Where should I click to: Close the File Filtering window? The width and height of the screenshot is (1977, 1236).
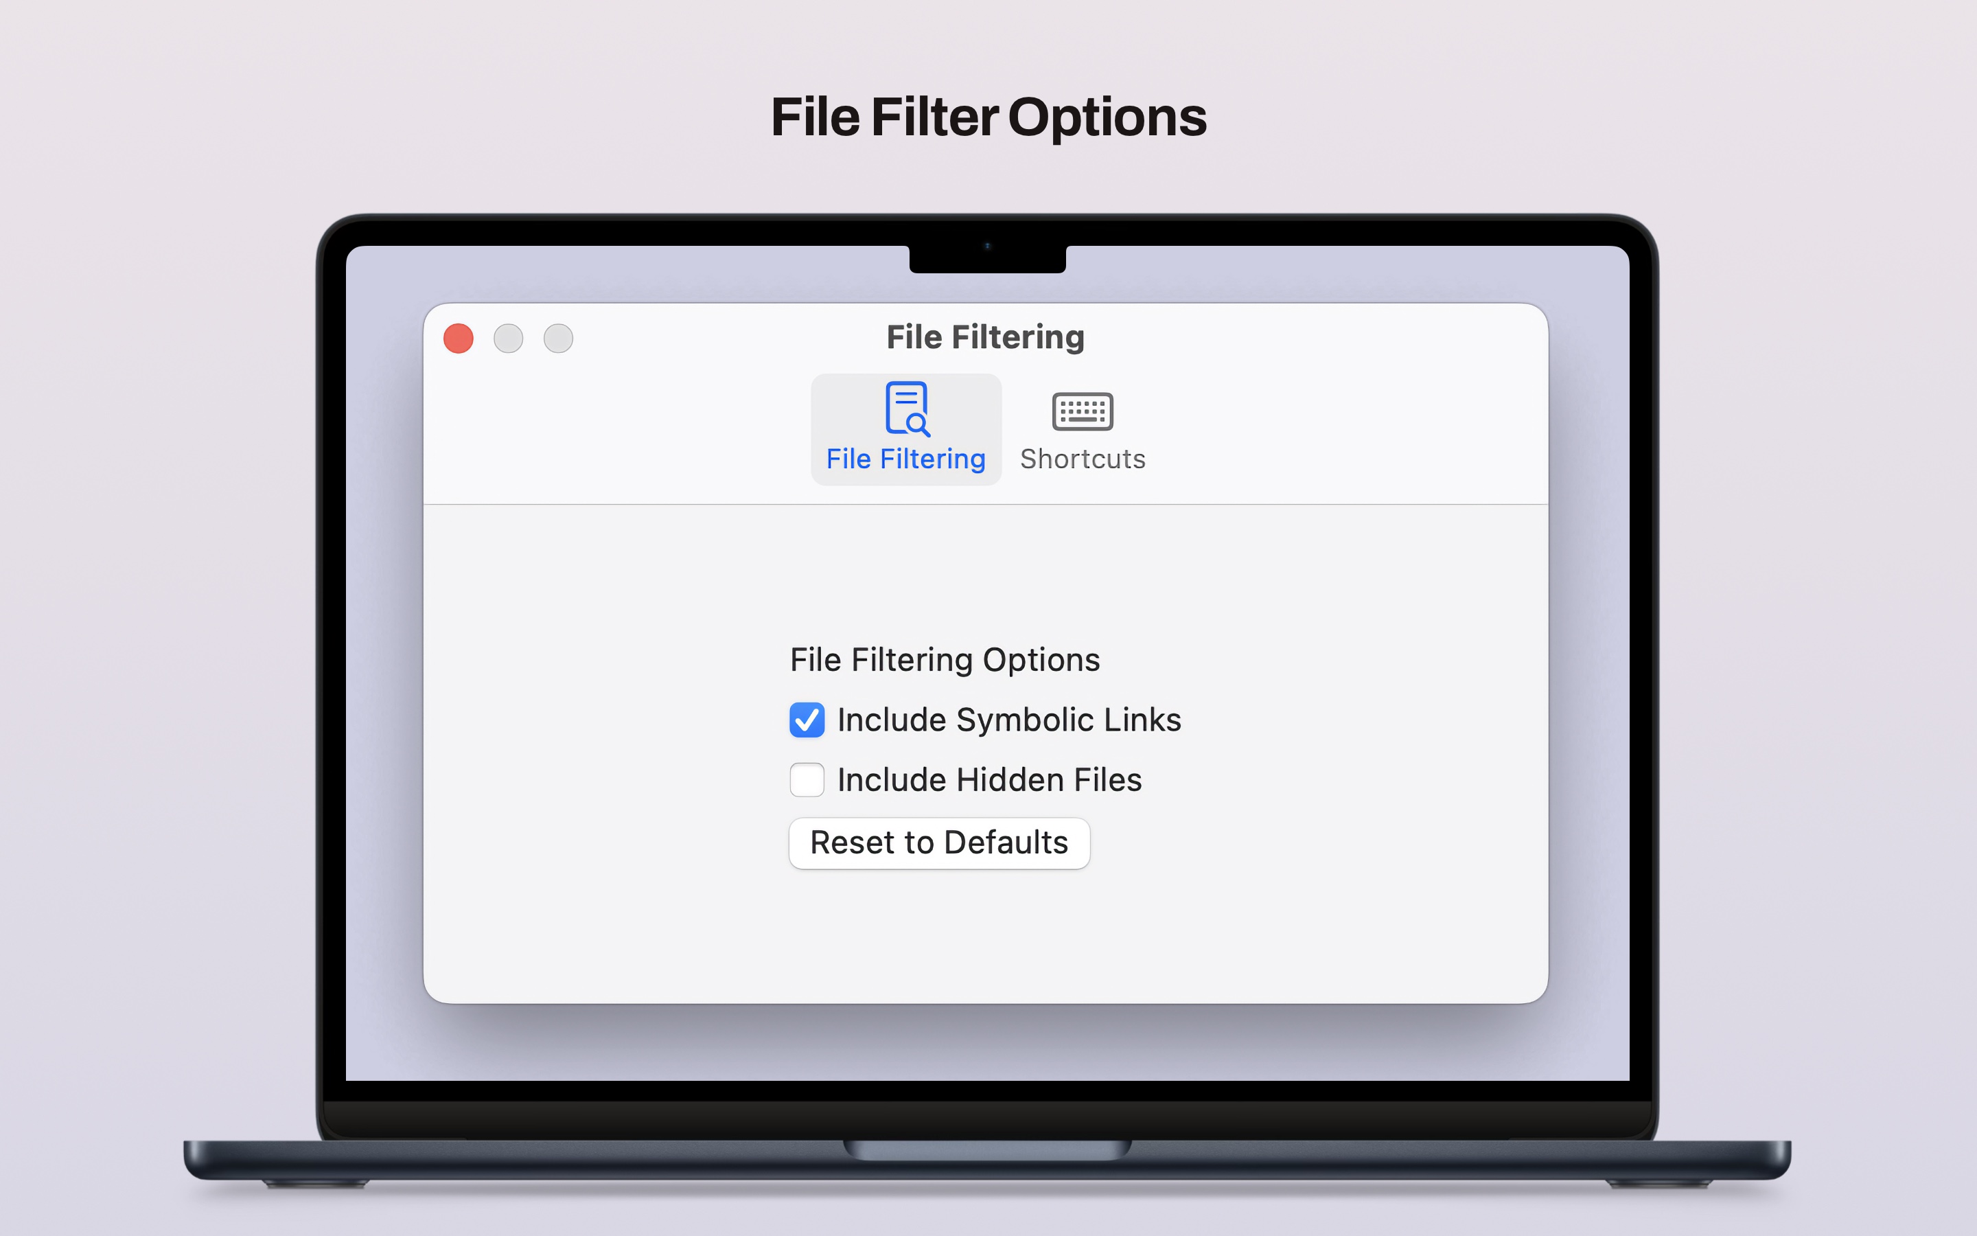[459, 338]
